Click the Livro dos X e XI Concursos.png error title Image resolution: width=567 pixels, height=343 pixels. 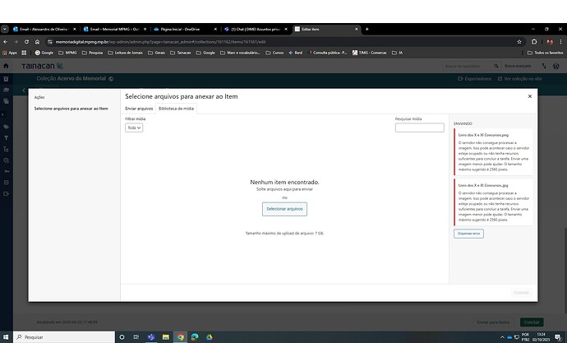[x=483, y=135]
